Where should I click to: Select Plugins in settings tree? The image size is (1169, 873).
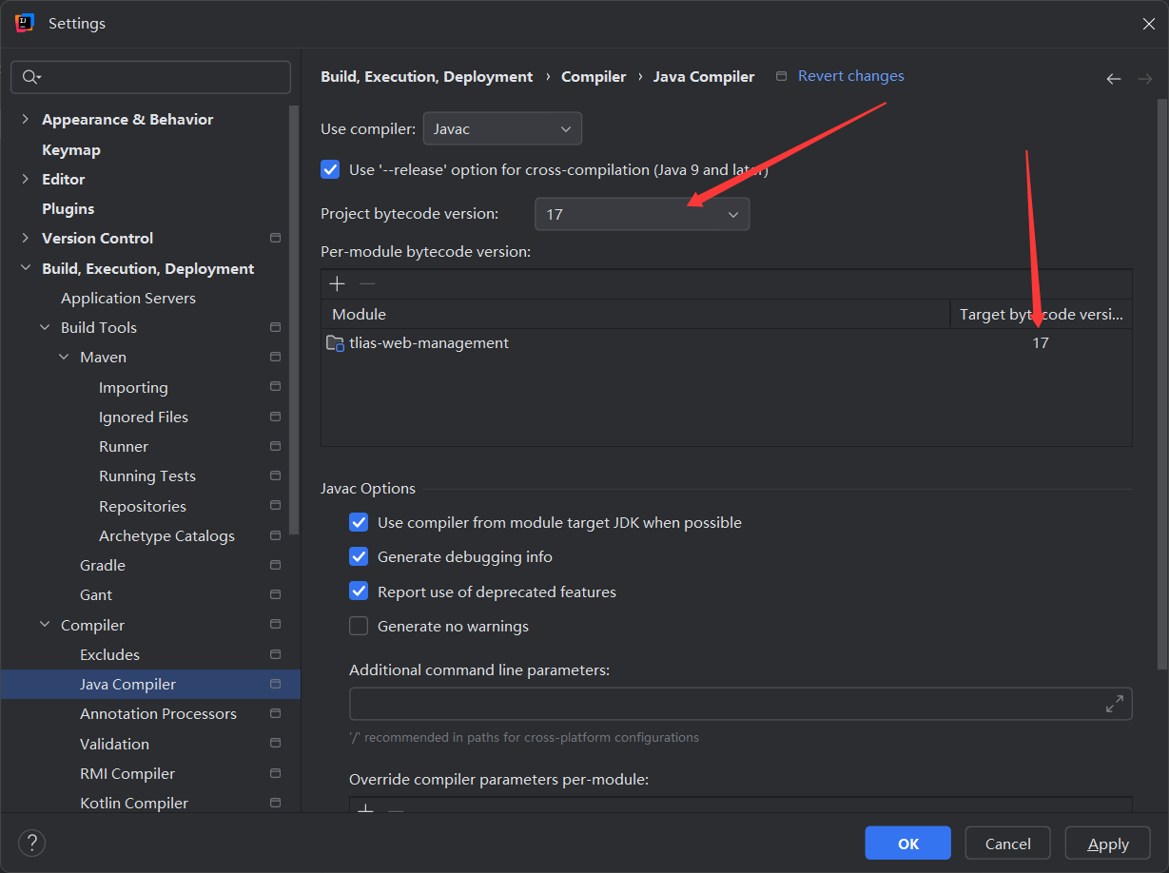(x=68, y=208)
